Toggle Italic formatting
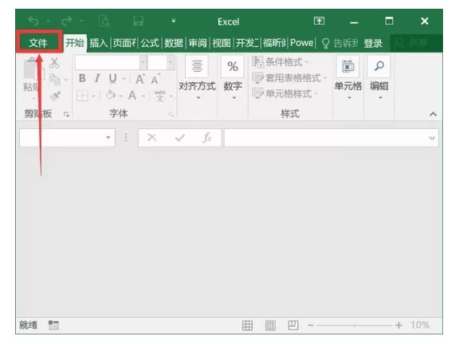Viewport: 459px width, 344px height. coord(97,78)
